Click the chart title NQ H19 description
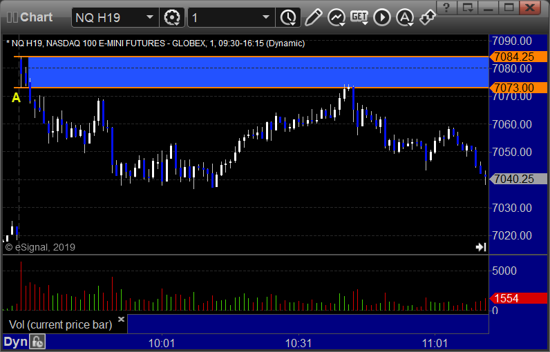 [x=155, y=43]
